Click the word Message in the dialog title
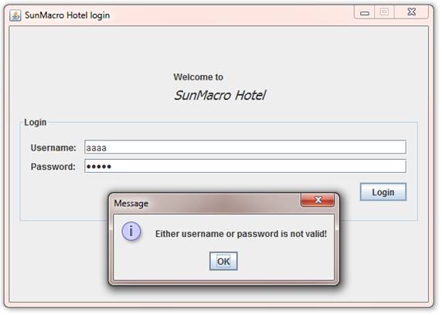This screenshot has width=442, height=315. (131, 204)
